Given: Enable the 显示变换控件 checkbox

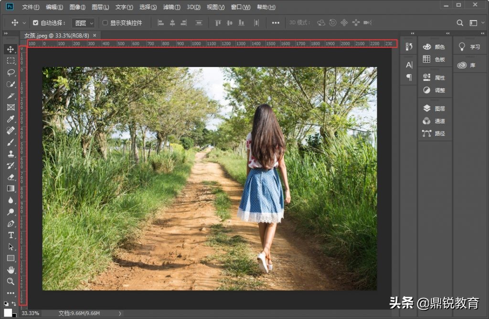Looking at the screenshot, I should pyautogui.click(x=105, y=22).
